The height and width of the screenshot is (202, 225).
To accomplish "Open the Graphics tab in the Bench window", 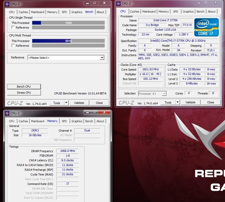I will coord(77,12).
